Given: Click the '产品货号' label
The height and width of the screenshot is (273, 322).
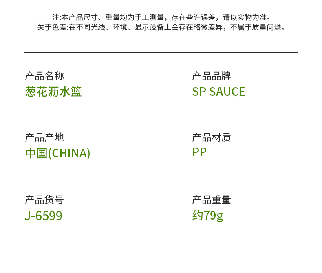Looking at the screenshot, I should (x=44, y=200).
